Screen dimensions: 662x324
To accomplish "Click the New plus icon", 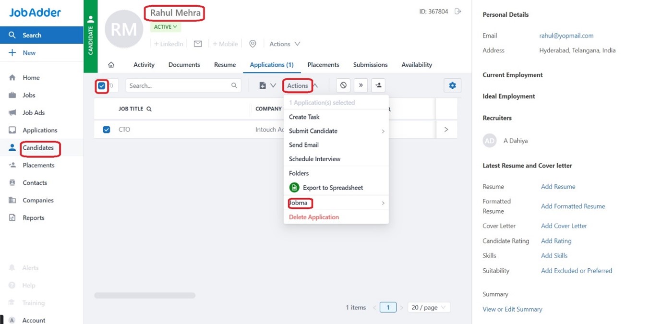I will pyautogui.click(x=12, y=53).
